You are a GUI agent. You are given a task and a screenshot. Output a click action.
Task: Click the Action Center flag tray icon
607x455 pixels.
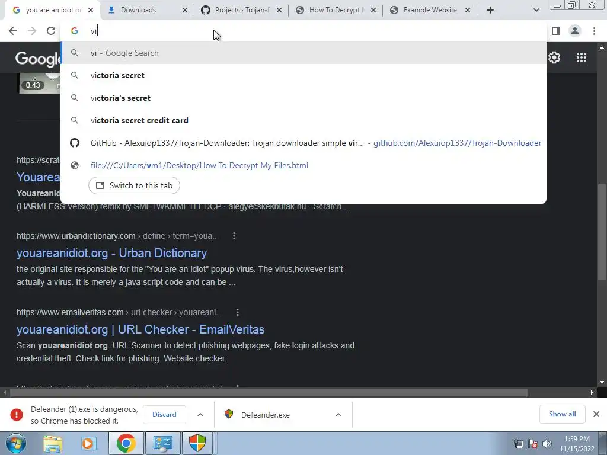(533, 444)
